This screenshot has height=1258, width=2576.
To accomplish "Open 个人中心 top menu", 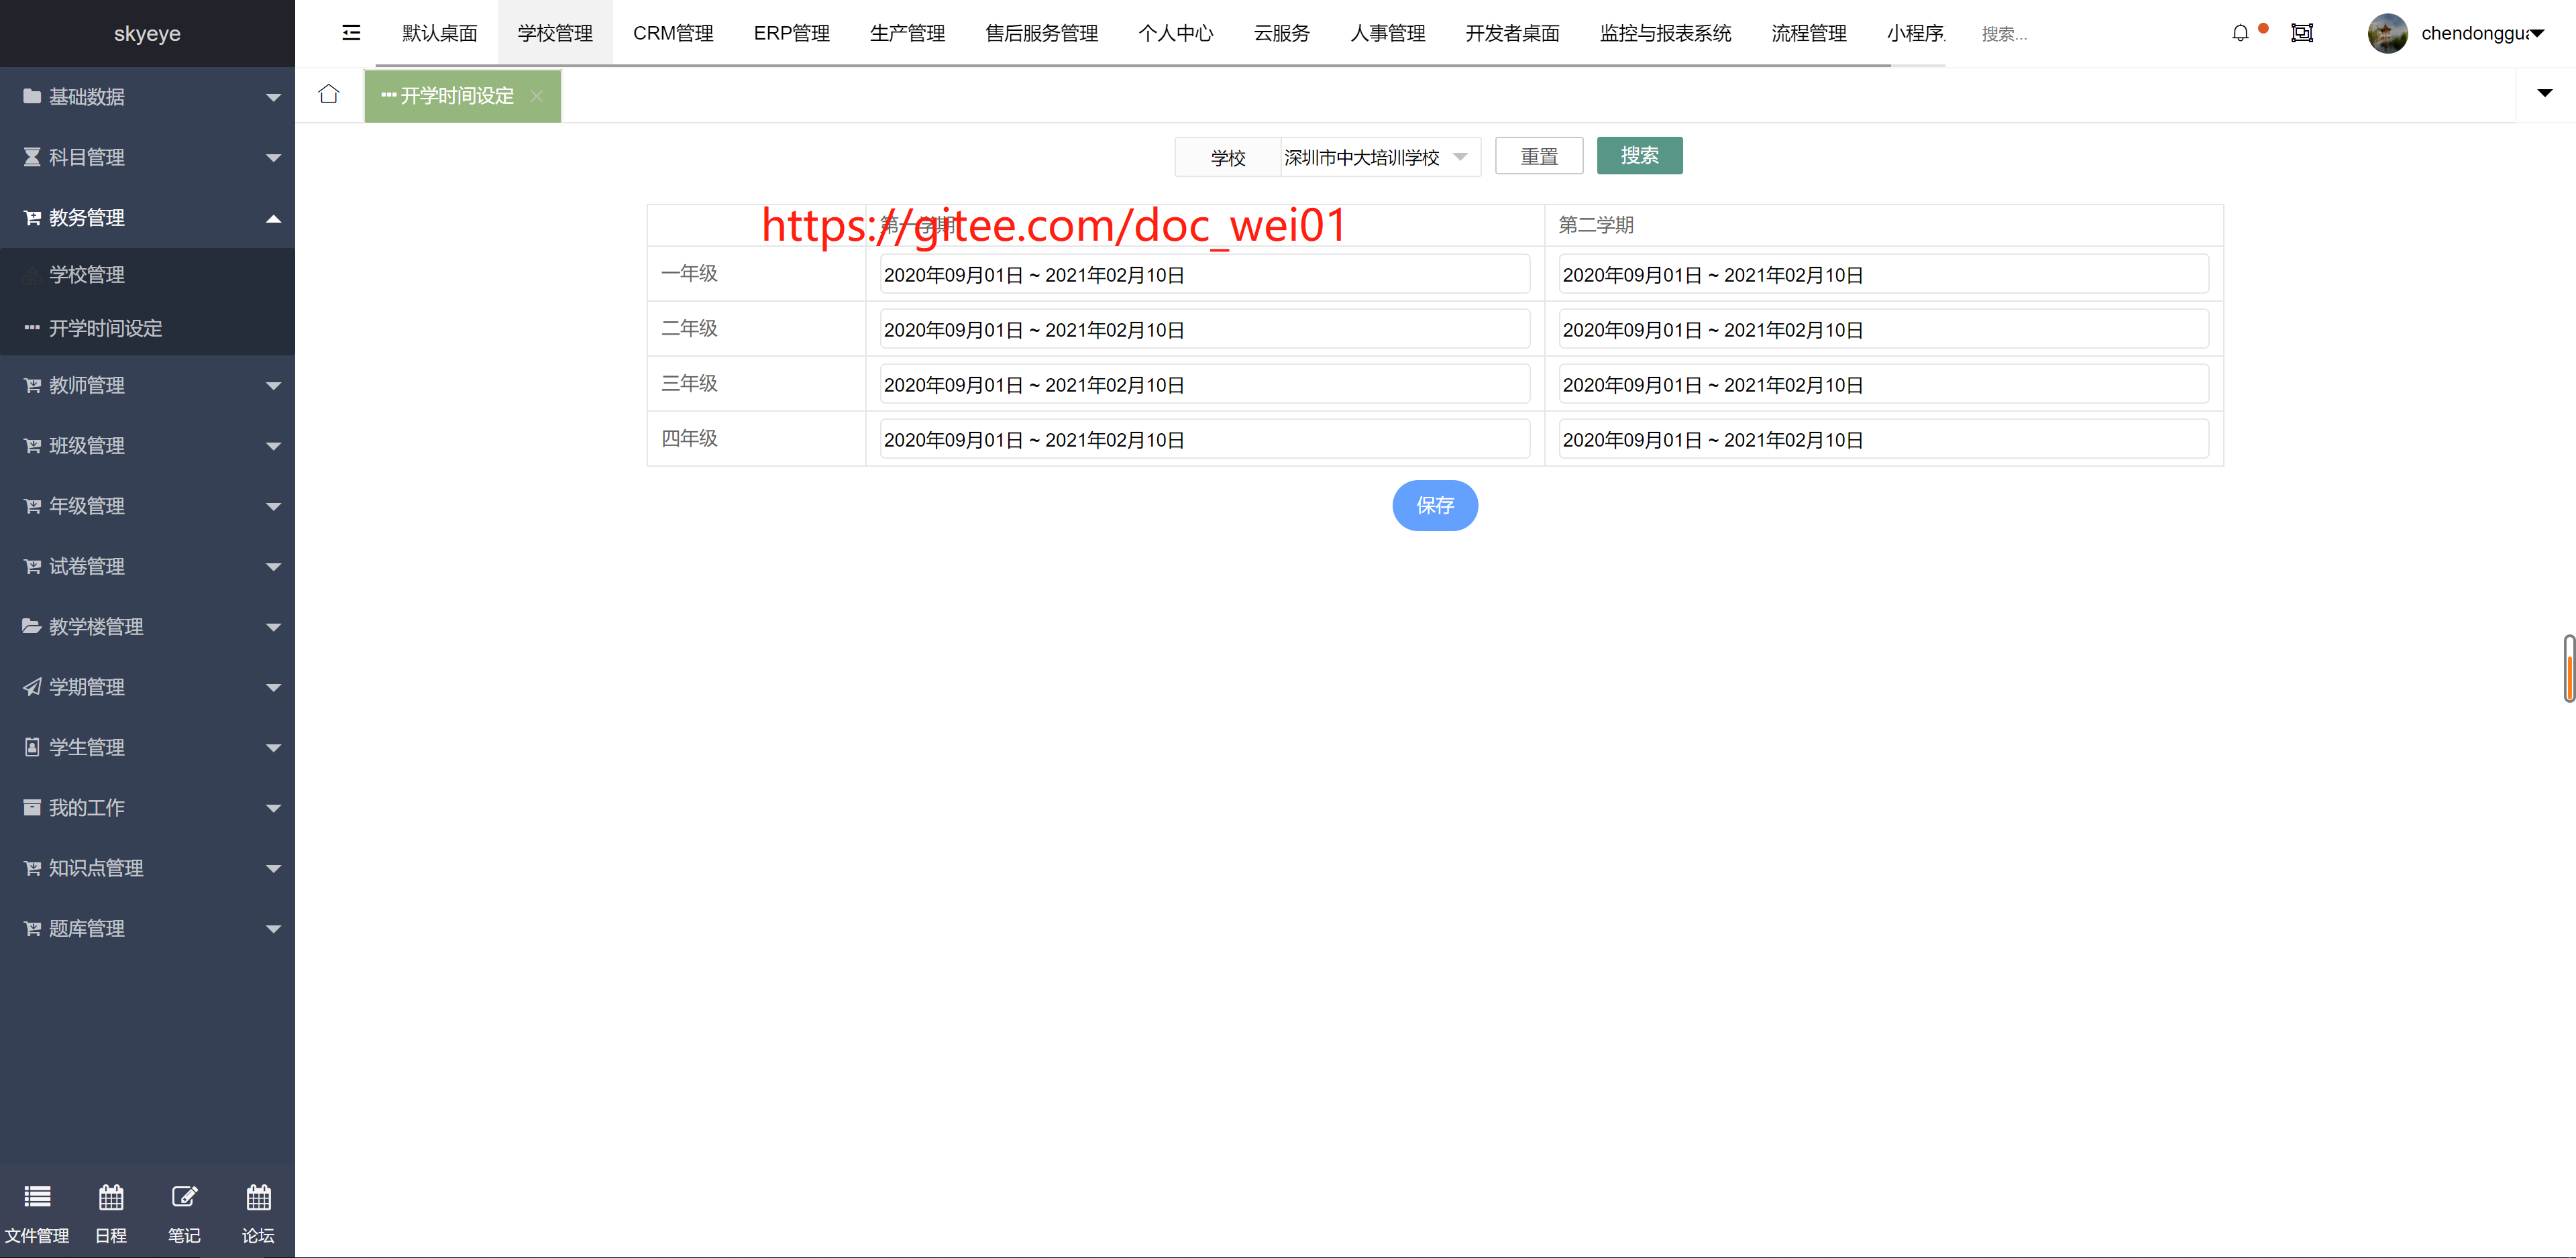I will [1175, 33].
